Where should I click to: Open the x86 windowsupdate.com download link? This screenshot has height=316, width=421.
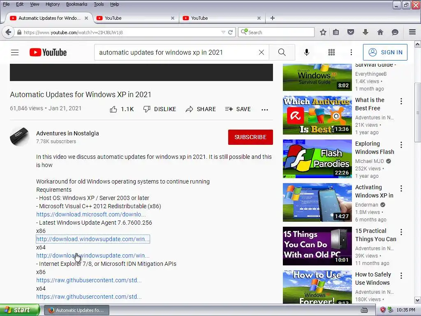(x=93, y=239)
